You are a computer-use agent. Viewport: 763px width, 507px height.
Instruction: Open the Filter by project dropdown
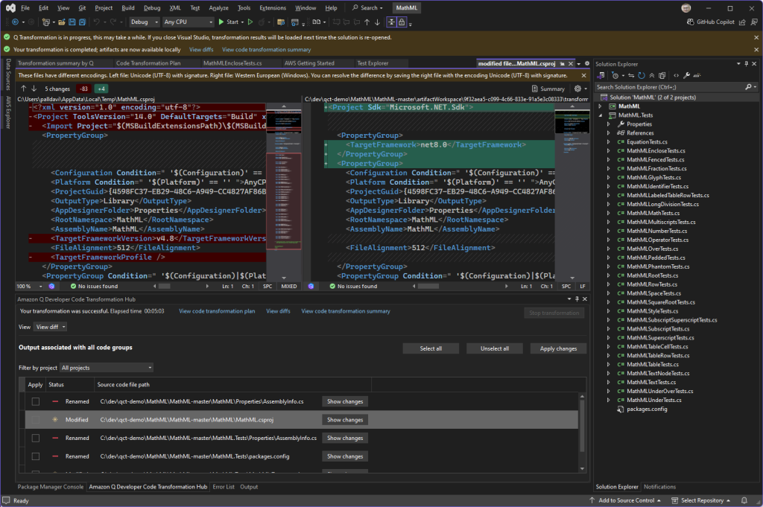point(107,368)
